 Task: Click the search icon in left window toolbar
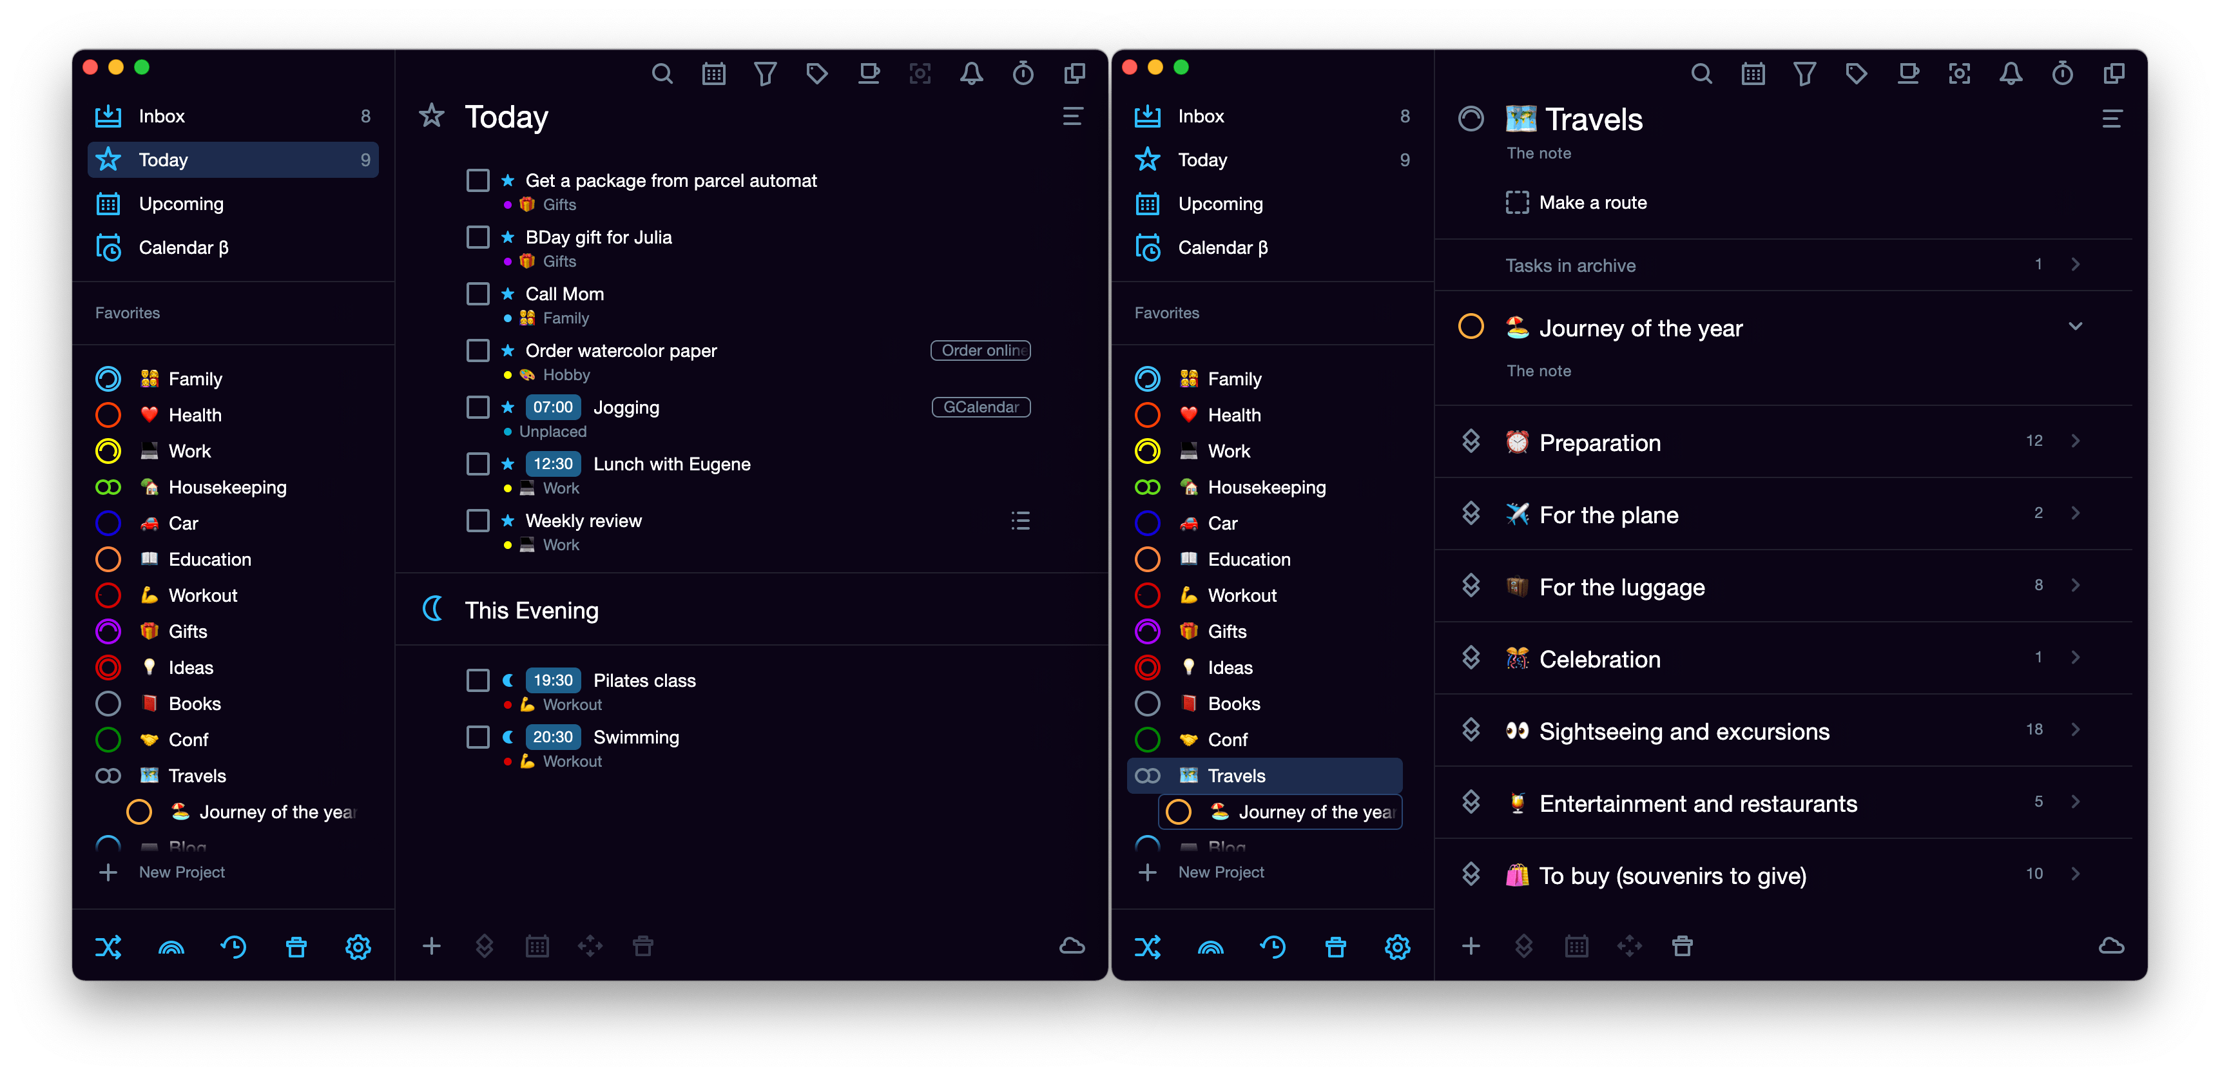(x=662, y=74)
